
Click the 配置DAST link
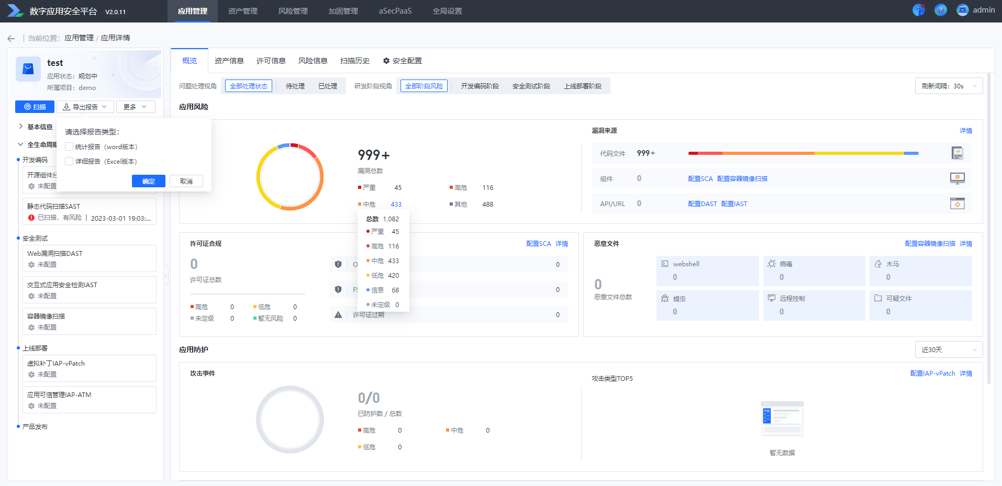702,204
